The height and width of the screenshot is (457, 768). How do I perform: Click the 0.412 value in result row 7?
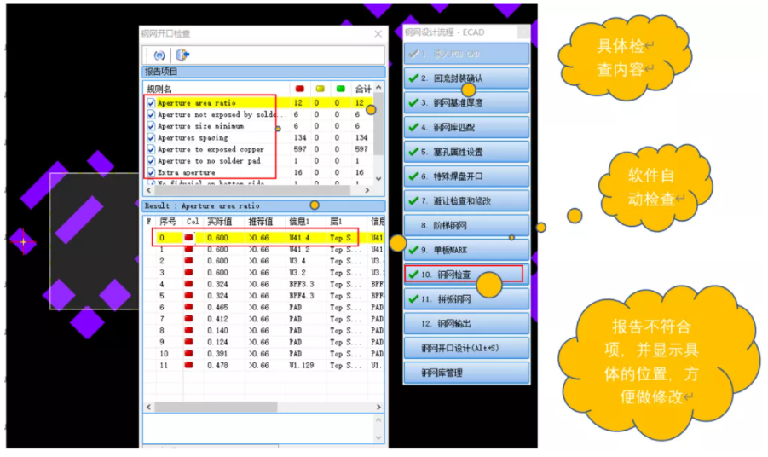217,319
